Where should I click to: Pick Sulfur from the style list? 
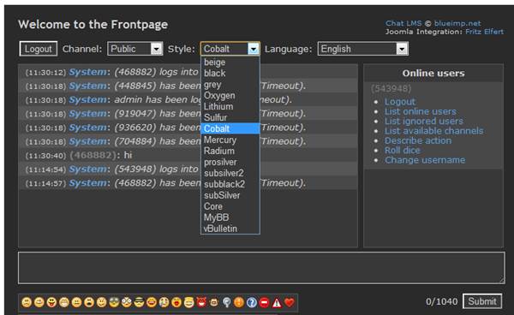230,117
